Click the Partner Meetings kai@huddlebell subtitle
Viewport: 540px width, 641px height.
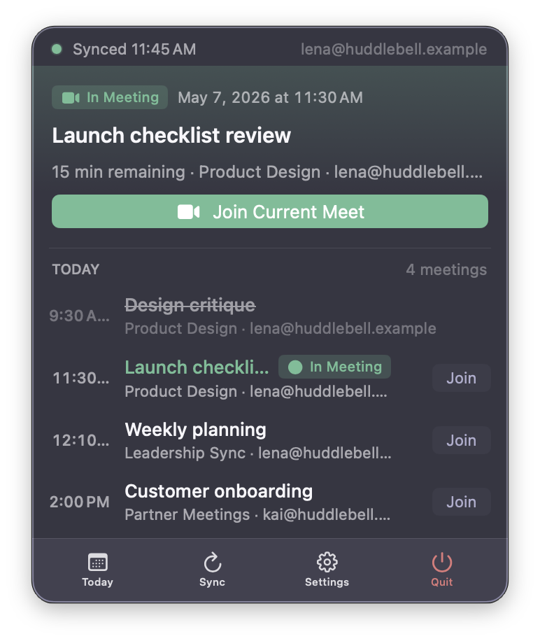click(x=257, y=514)
